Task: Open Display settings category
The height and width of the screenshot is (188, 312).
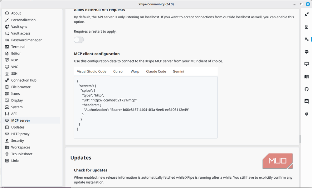Action: [32, 101]
